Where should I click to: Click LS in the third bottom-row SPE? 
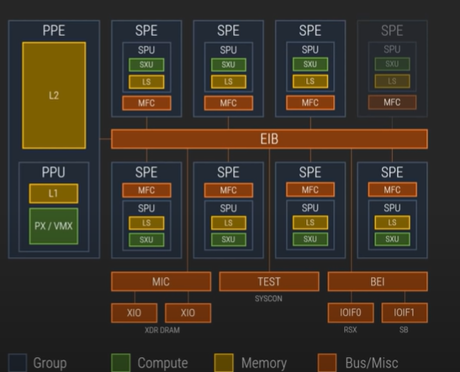click(310, 223)
